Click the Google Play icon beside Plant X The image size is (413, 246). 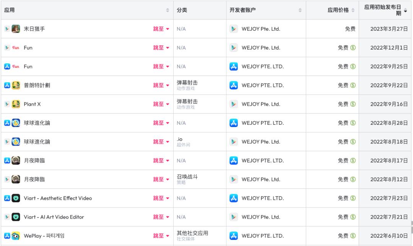click(8, 104)
